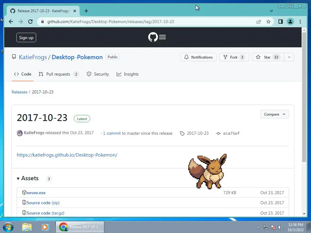Open the Chrome profile avatar

[290, 22]
